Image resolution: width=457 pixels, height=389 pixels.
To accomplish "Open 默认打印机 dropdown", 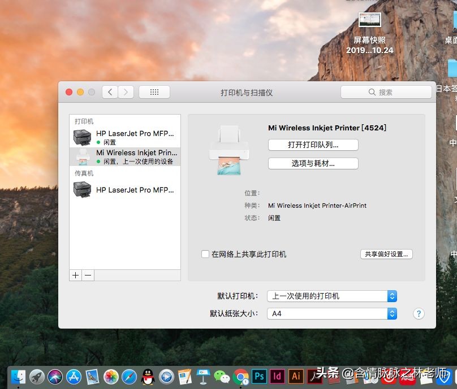I will 332,296.
